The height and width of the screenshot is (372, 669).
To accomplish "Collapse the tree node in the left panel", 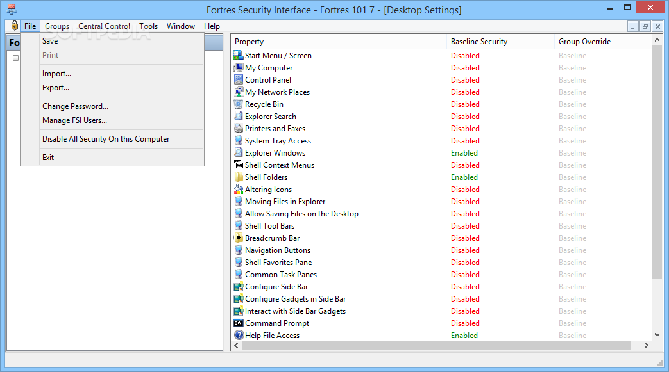I will (x=16, y=58).
